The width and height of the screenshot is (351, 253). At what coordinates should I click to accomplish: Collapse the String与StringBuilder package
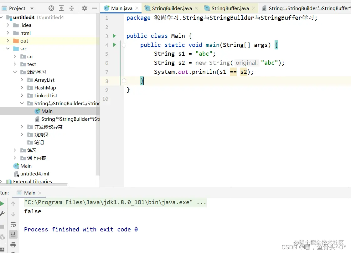[x=22, y=103]
